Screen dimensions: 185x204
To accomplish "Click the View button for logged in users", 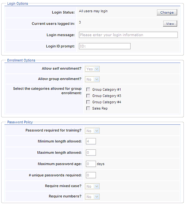I will (170, 24).
